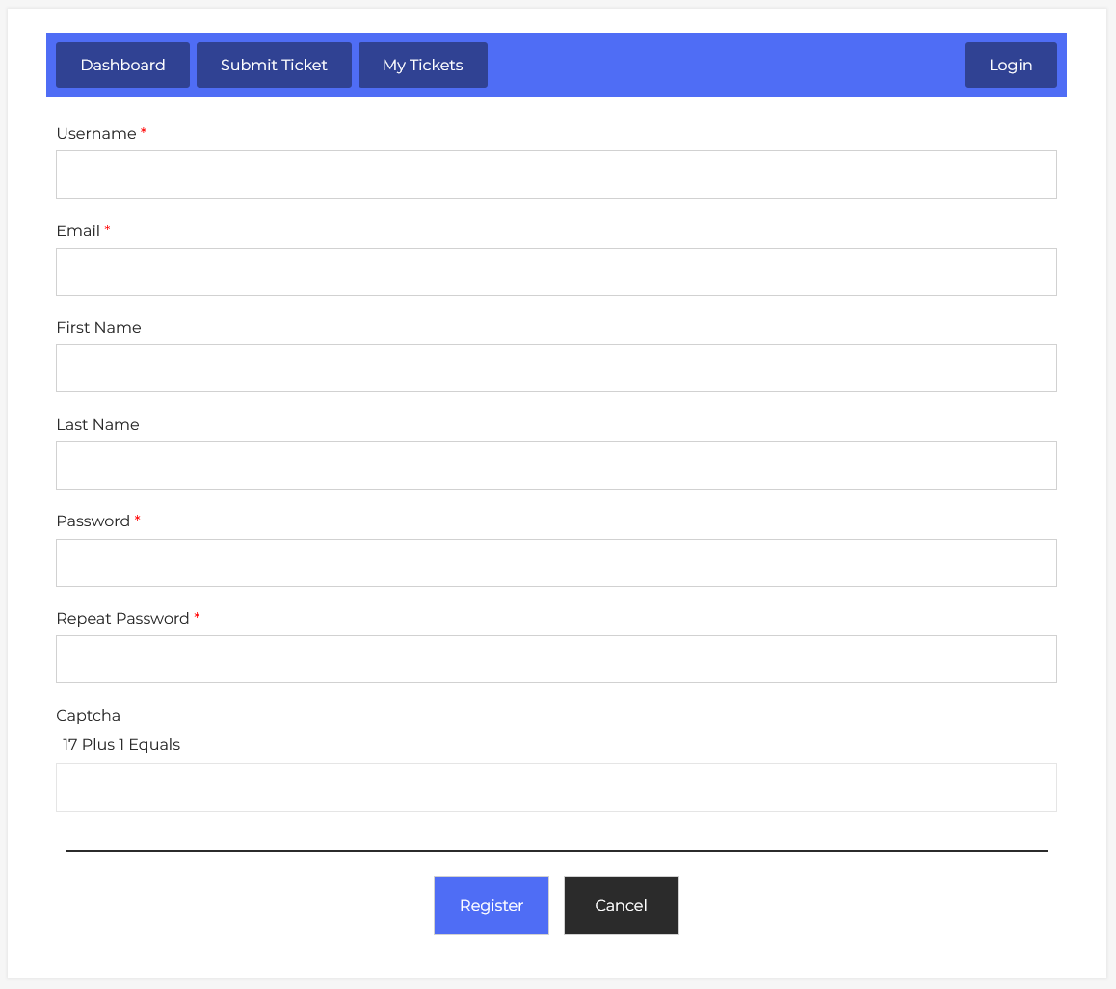This screenshot has width=1116, height=989.
Task: Click the Repeat Password label
Action: click(x=122, y=619)
